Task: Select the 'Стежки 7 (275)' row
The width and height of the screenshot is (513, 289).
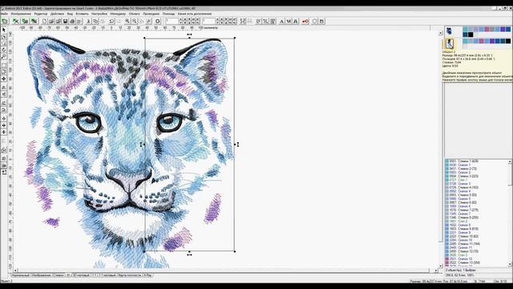Action: point(477,210)
